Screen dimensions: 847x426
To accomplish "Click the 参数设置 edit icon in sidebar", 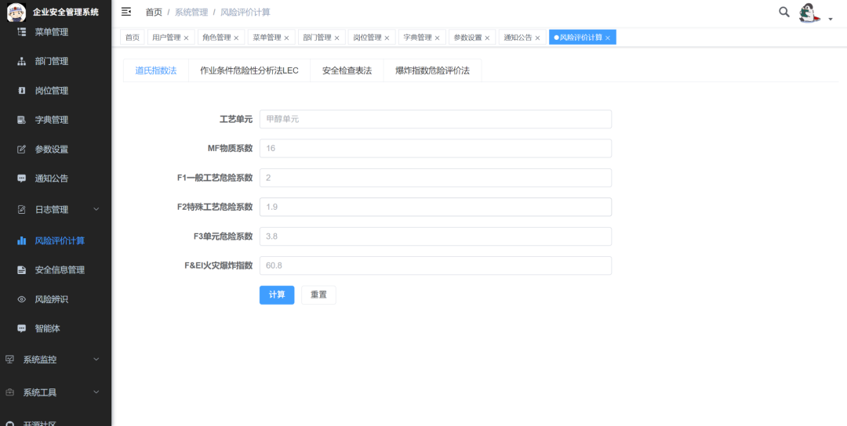I will pos(22,150).
